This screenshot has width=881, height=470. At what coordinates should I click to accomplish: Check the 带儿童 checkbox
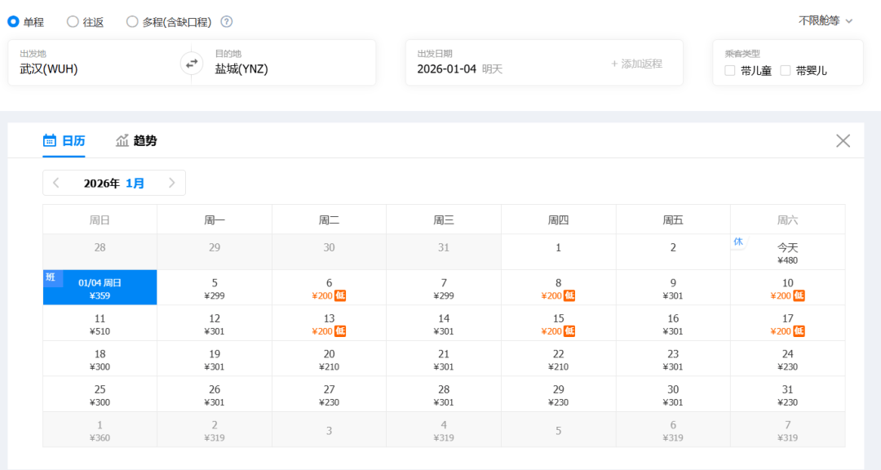tap(730, 71)
